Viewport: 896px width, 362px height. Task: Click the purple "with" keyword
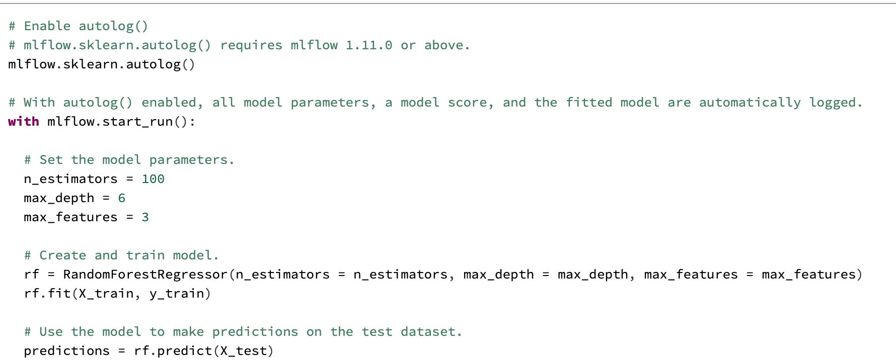(24, 122)
